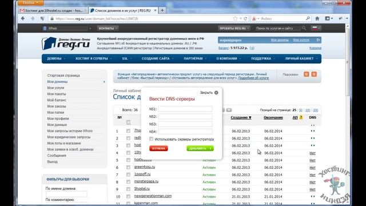This screenshot has height=206, width=366.
Task: Expand the КОНТАКТЫ dropdown
Action: pos(108,28)
